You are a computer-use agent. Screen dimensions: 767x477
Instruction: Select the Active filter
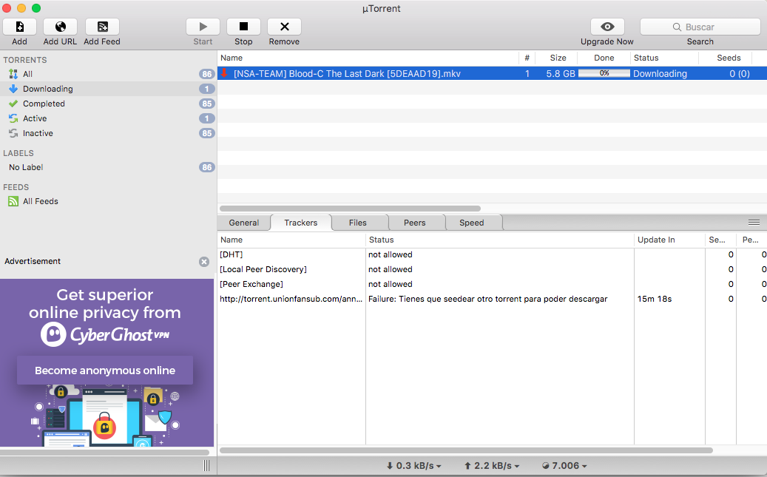(x=108, y=118)
